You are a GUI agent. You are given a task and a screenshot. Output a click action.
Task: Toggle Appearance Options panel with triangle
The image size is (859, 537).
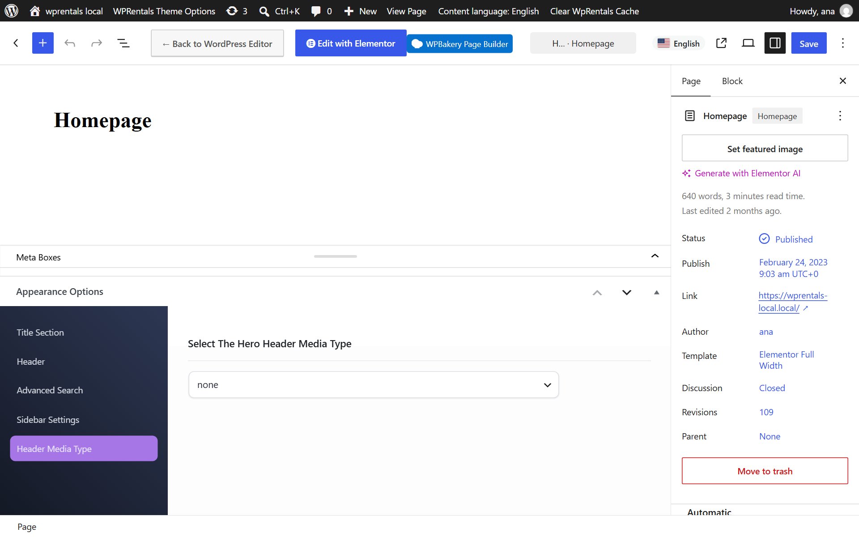[x=657, y=293]
